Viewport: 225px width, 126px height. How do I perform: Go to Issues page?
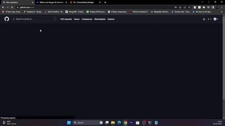pyautogui.click(x=77, y=19)
